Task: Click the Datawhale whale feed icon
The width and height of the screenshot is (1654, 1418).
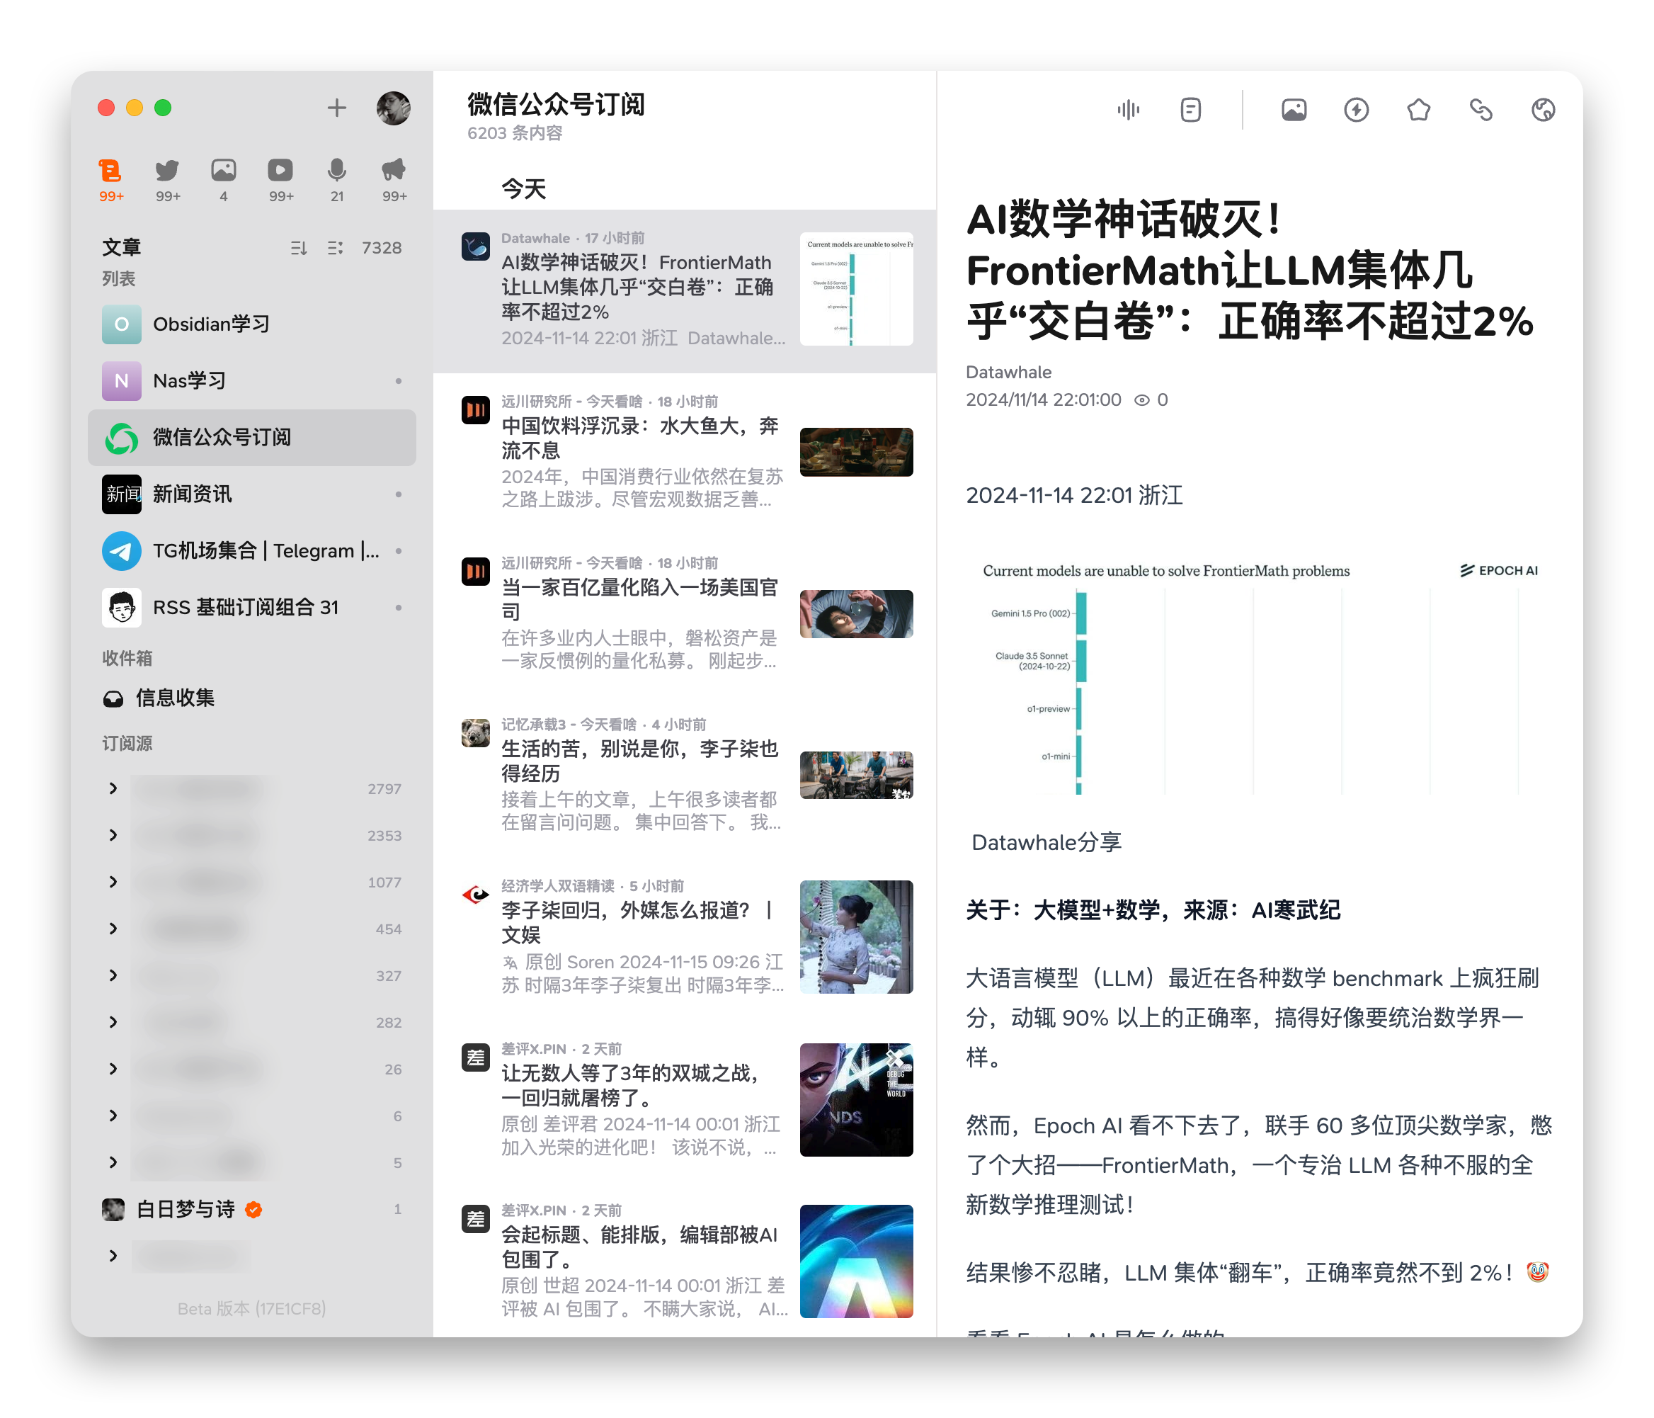Action: [x=476, y=246]
